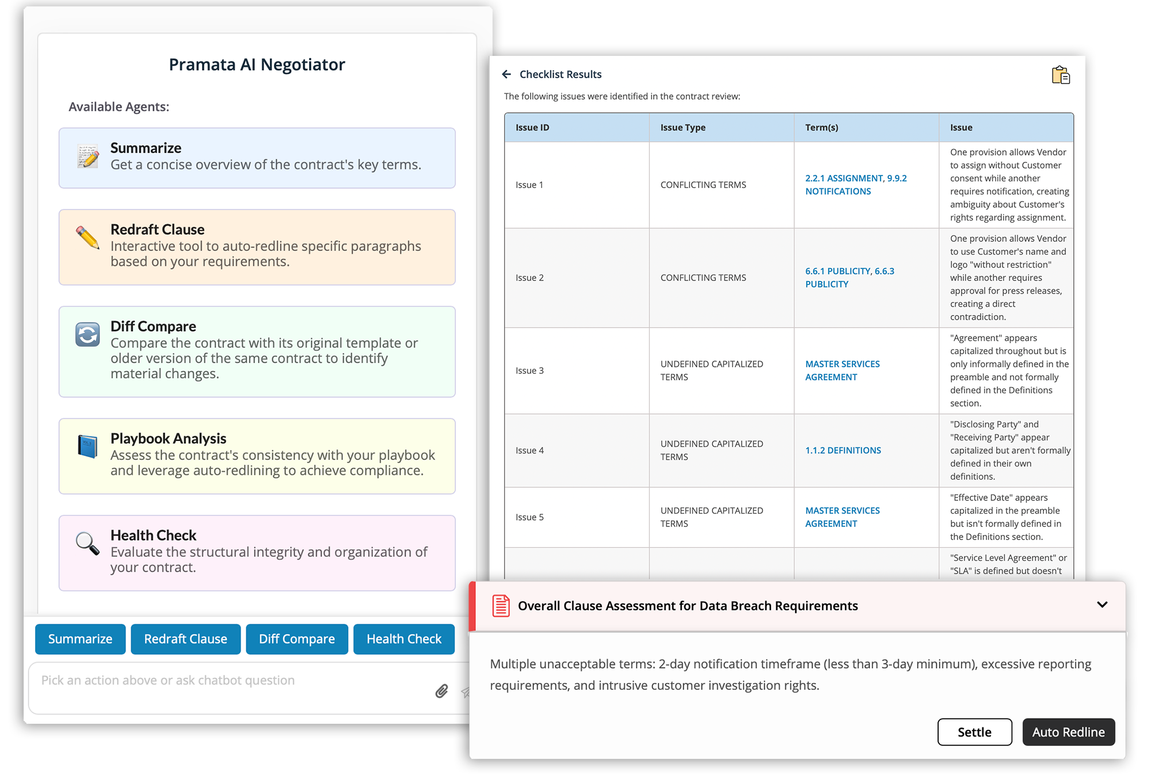1151x782 pixels.
Task: Click the Redraft Clause pencil icon
Action: click(87, 237)
